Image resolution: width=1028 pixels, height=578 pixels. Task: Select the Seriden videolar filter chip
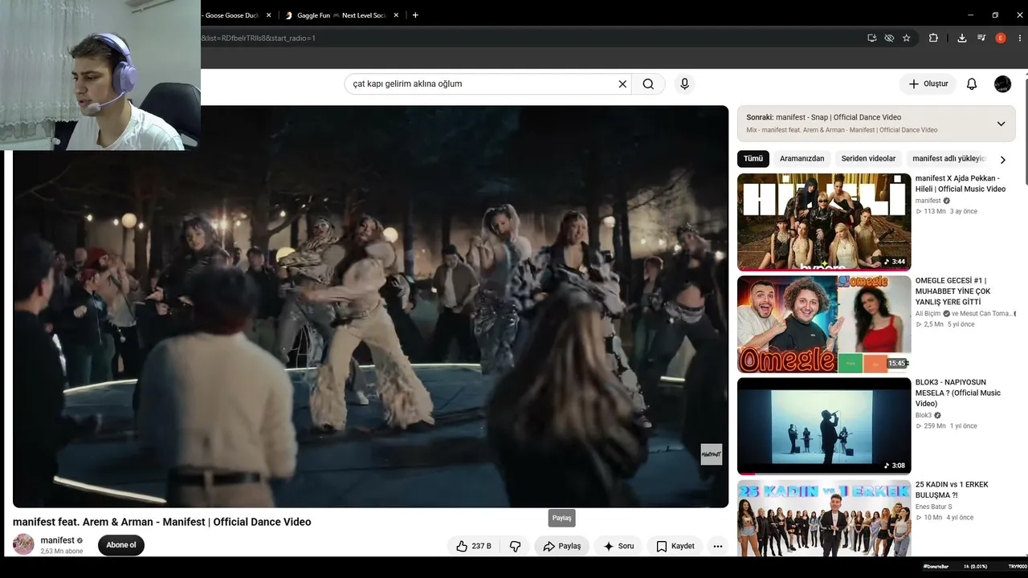[x=868, y=159]
